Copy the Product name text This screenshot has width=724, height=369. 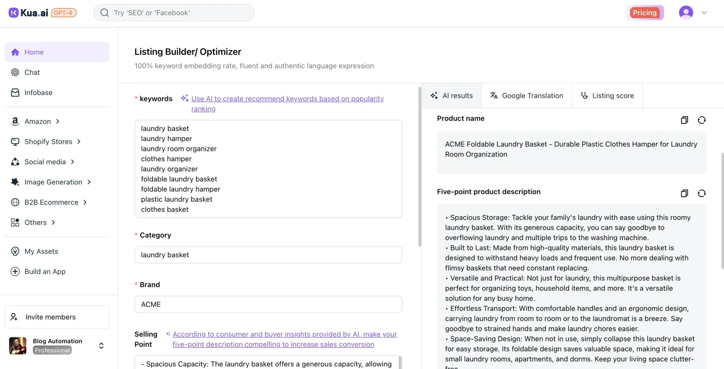tap(684, 120)
